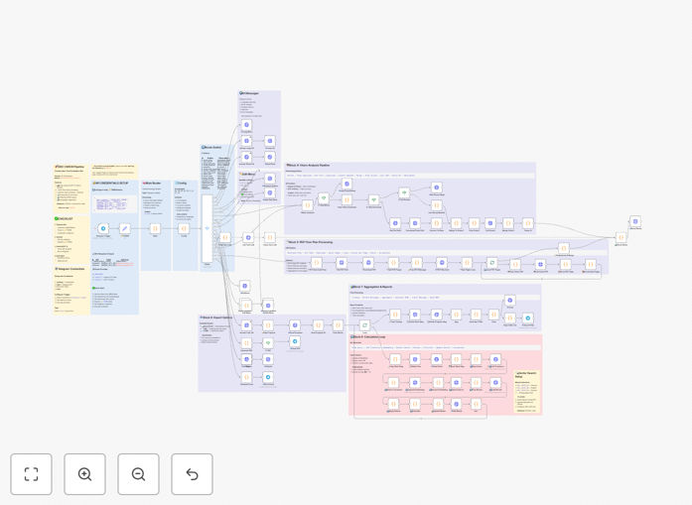Select the code node above Block 5's row
692x505 pixels.
(564, 248)
